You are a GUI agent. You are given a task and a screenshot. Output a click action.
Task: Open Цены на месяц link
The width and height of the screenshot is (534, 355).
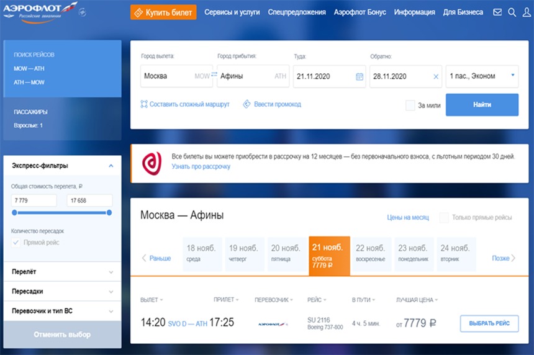(x=408, y=217)
